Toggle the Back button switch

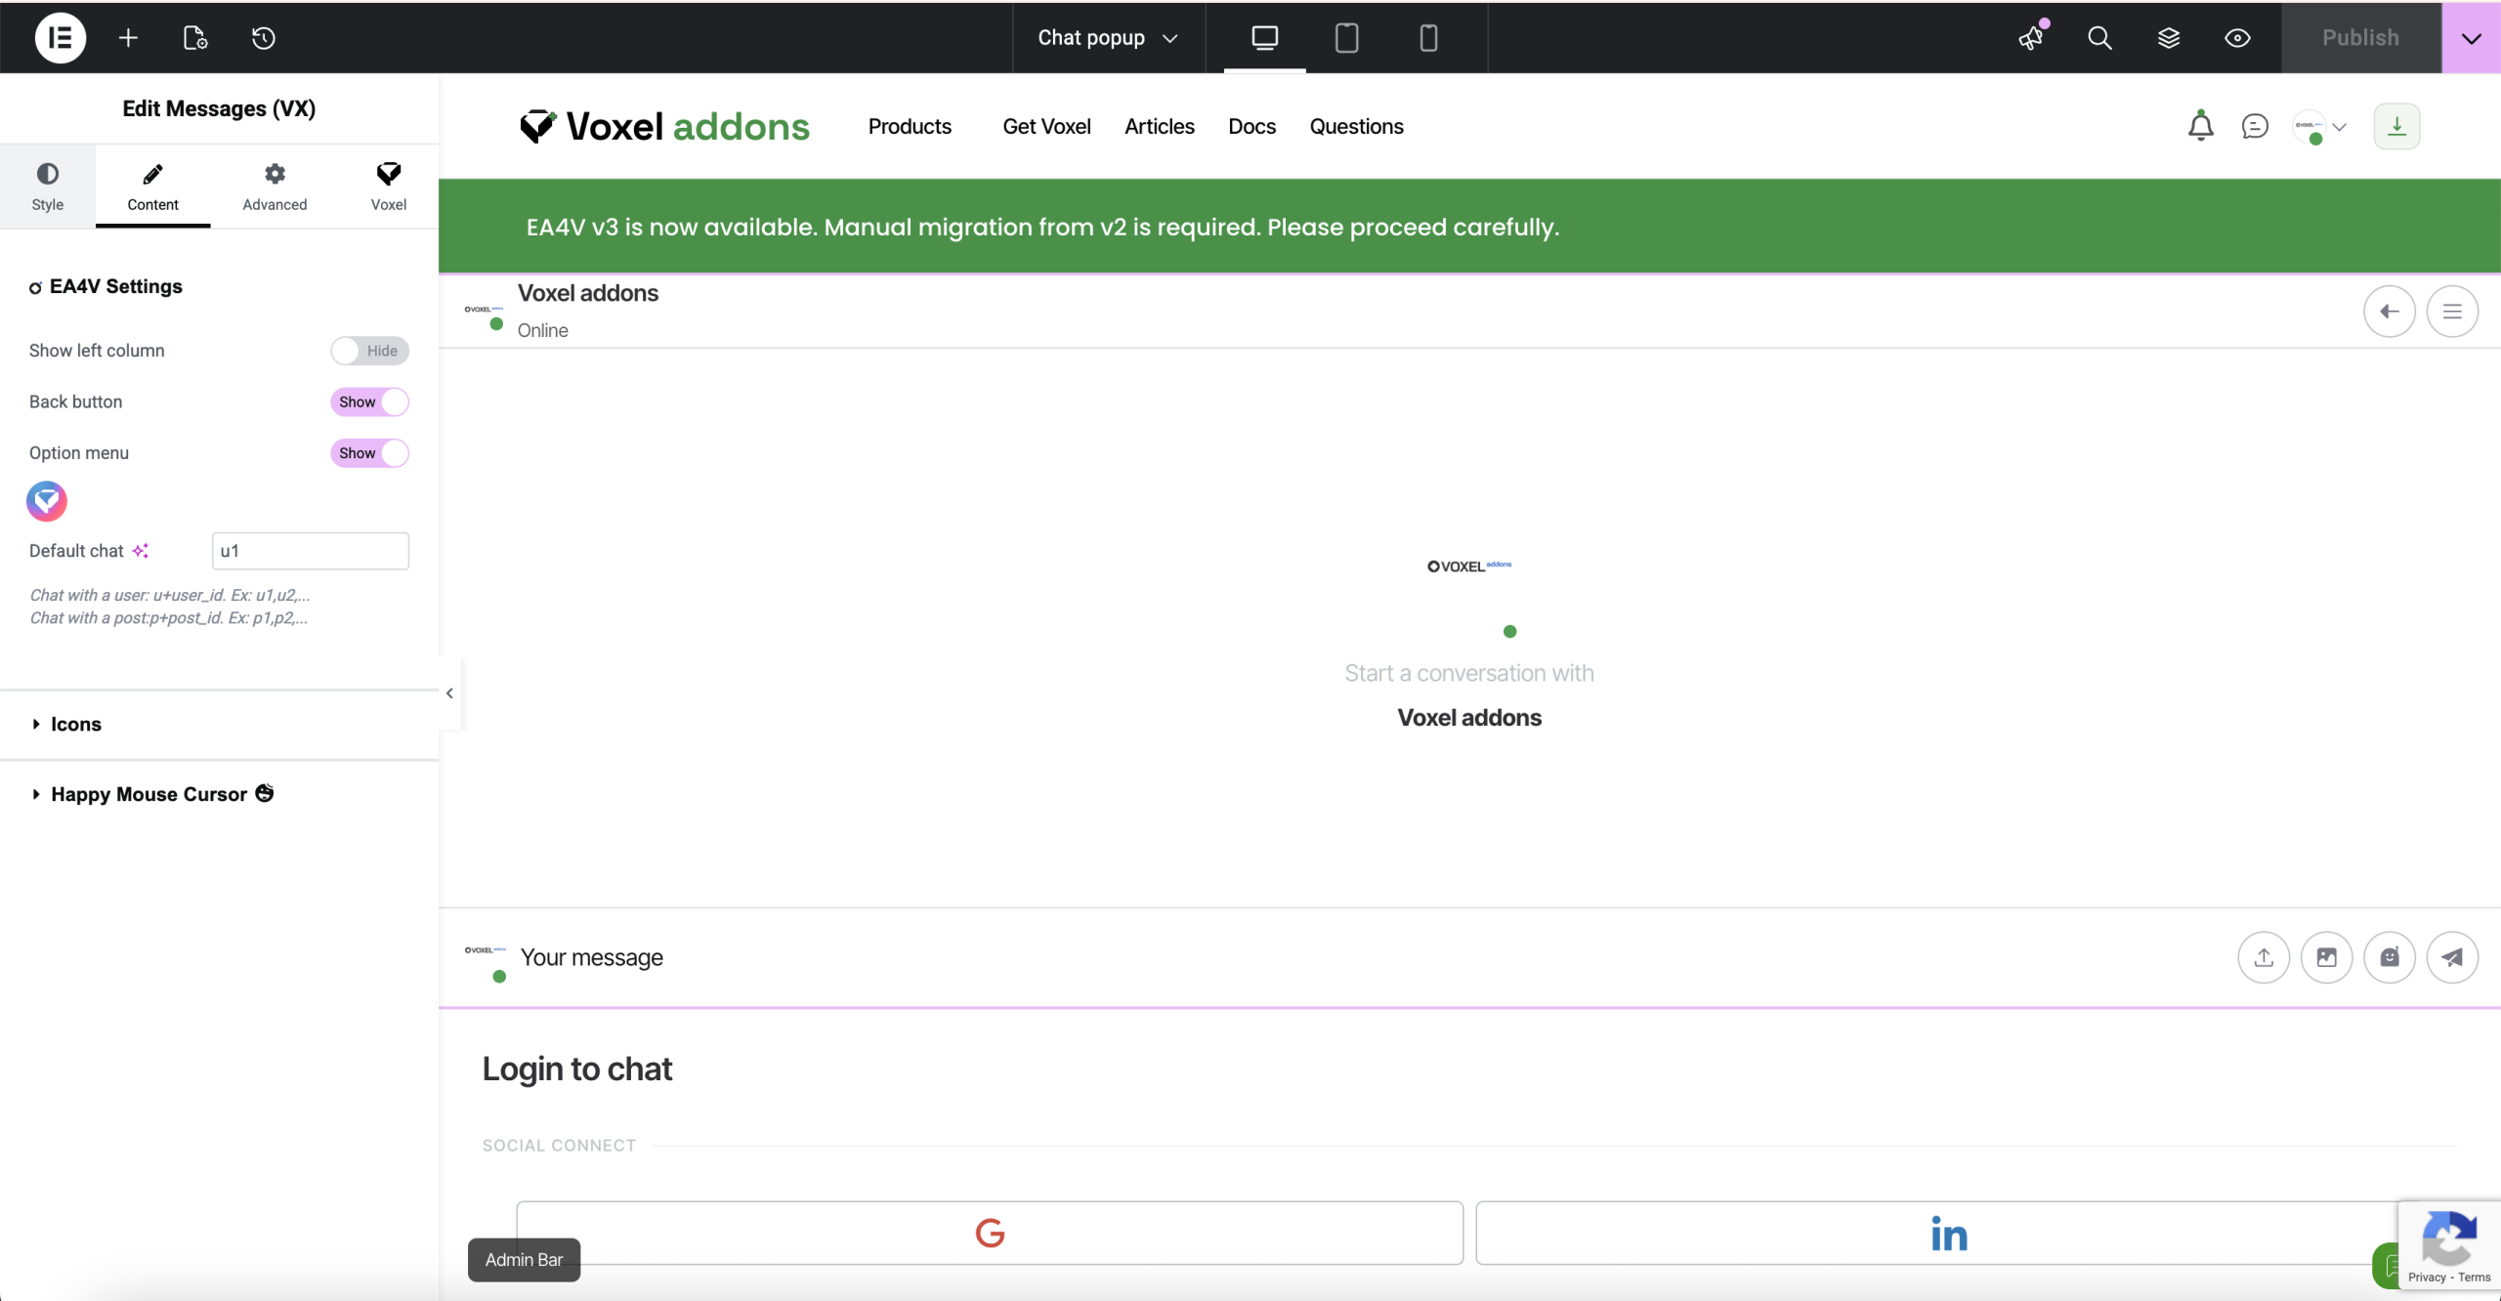[x=369, y=401]
